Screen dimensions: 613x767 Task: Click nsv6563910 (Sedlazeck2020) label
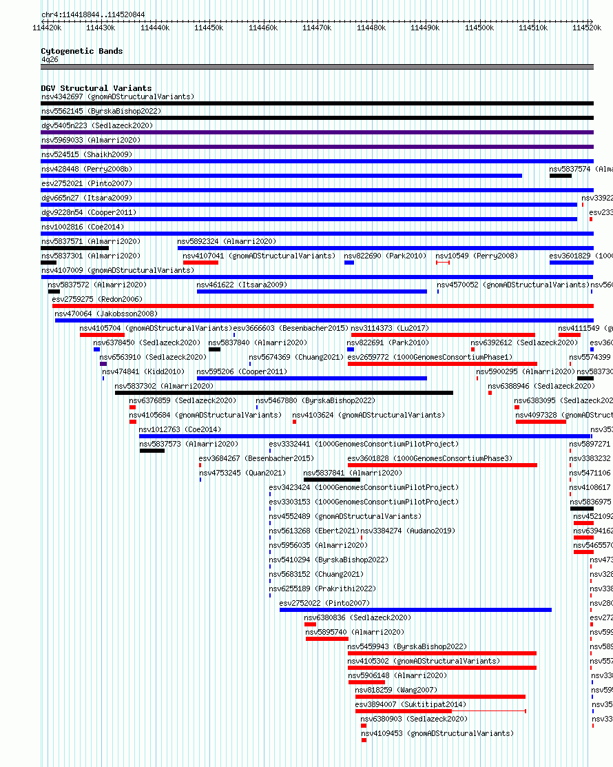click(x=153, y=358)
